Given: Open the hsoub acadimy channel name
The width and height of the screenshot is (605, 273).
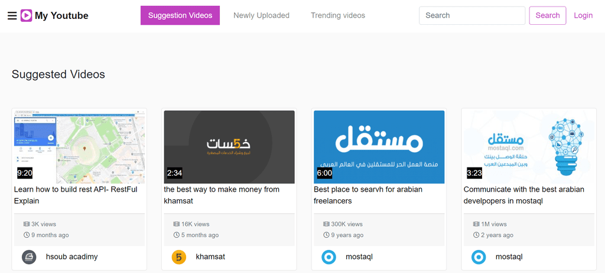Looking at the screenshot, I should [x=71, y=257].
